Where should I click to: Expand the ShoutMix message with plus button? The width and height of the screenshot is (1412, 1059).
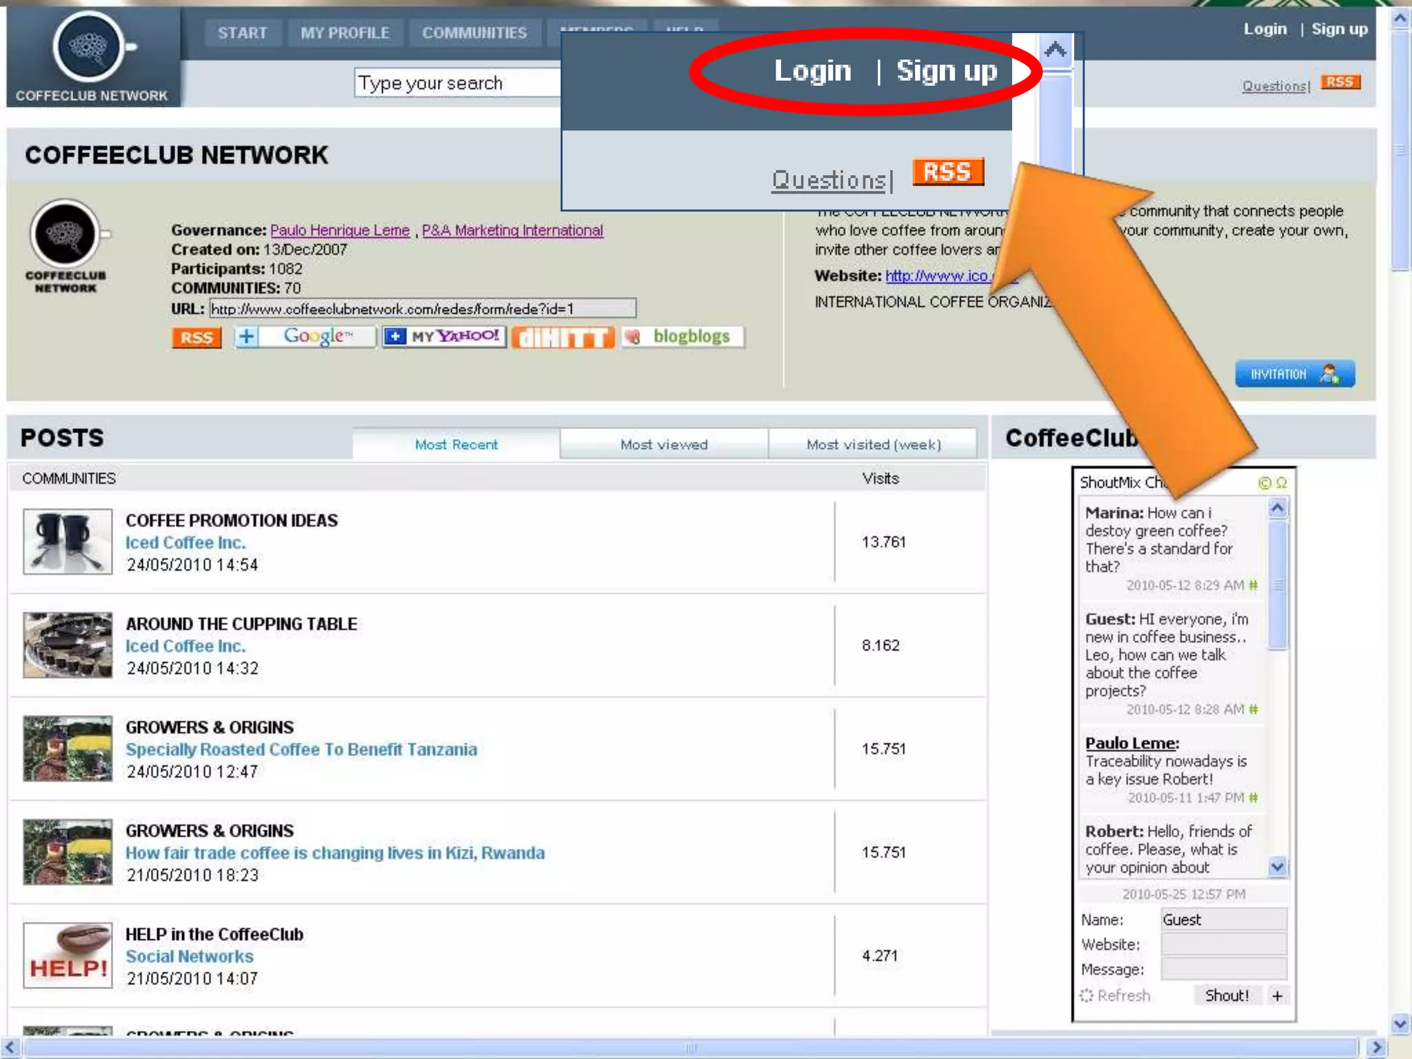pos(1277,996)
